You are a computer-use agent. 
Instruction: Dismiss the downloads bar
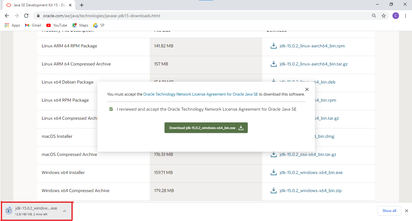(406, 211)
